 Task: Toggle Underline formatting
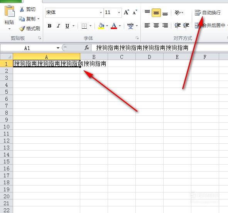tap(67, 26)
